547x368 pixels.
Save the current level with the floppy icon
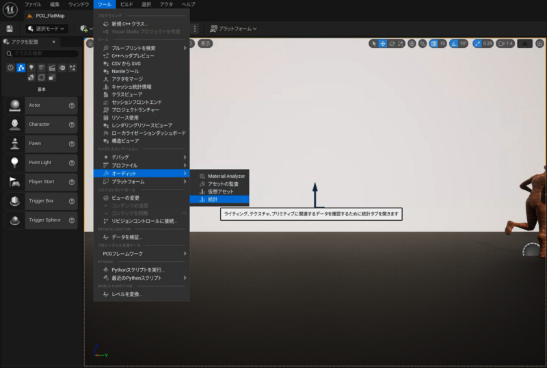(x=10, y=29)
